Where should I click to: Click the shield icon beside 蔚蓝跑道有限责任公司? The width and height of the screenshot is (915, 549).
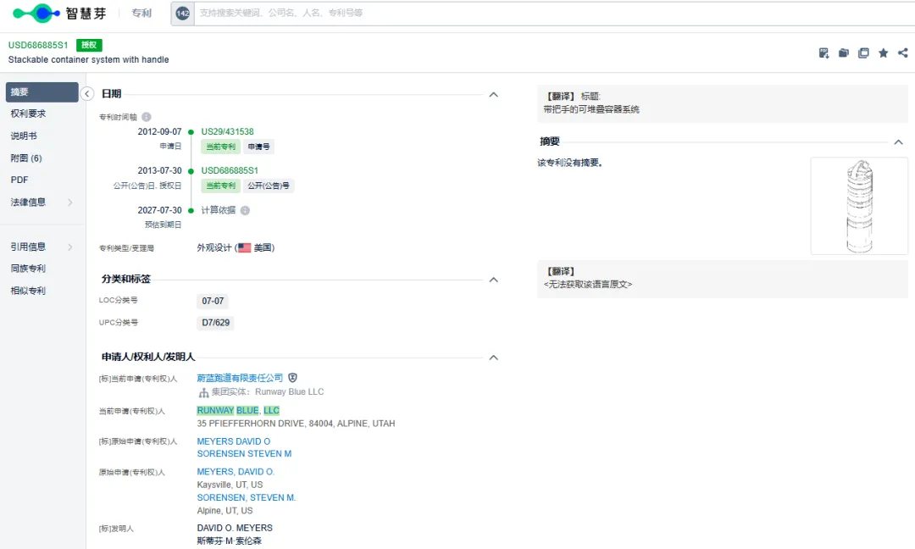(x=292, y=378)
